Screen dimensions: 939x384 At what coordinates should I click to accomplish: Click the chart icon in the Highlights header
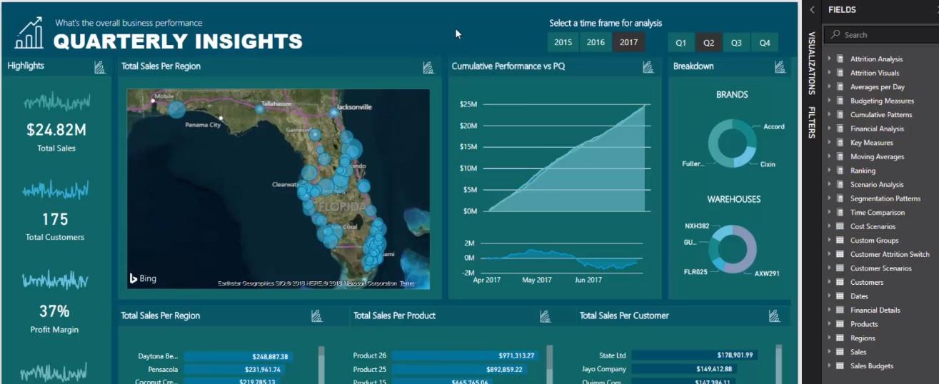100,66
